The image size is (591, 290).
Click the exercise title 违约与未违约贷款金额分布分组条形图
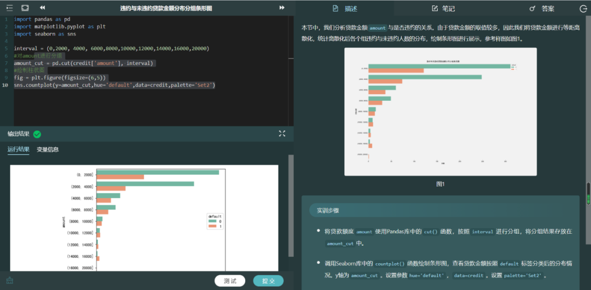tap(166, 8)
